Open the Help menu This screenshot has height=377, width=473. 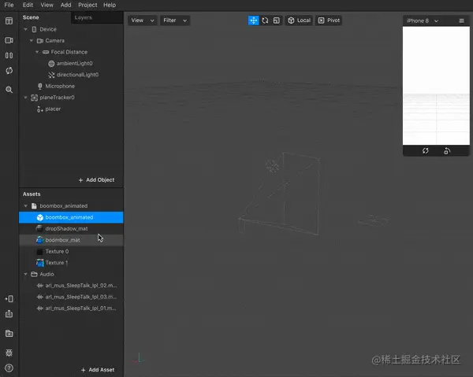click(x=110, y=6)
